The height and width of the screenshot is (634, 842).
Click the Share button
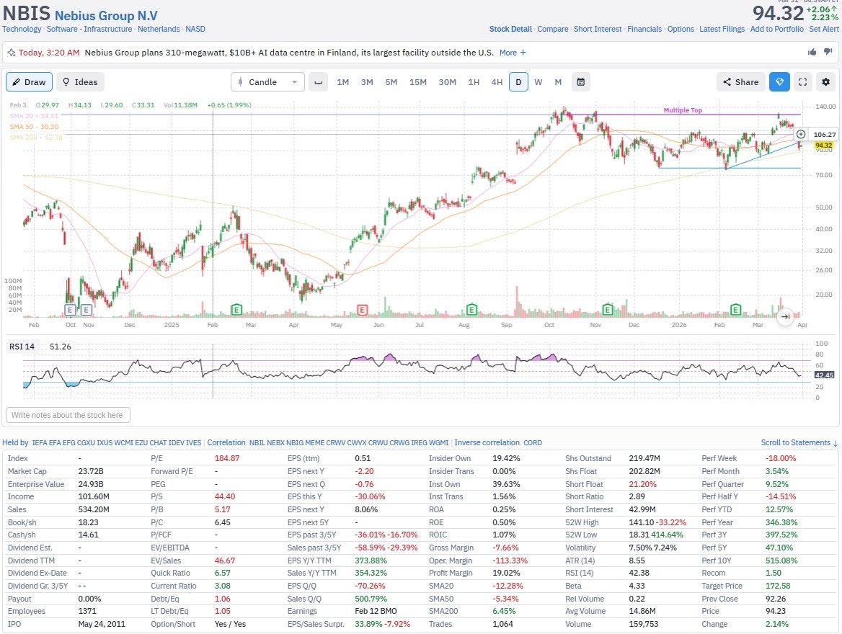740,82
